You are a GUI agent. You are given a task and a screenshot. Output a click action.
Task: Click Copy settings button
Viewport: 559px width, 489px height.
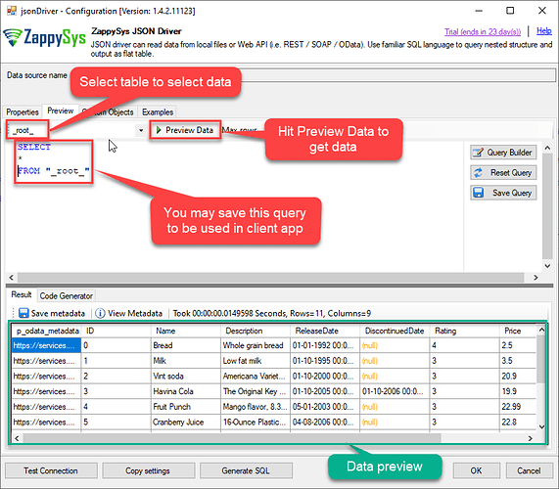click(148, 470)
